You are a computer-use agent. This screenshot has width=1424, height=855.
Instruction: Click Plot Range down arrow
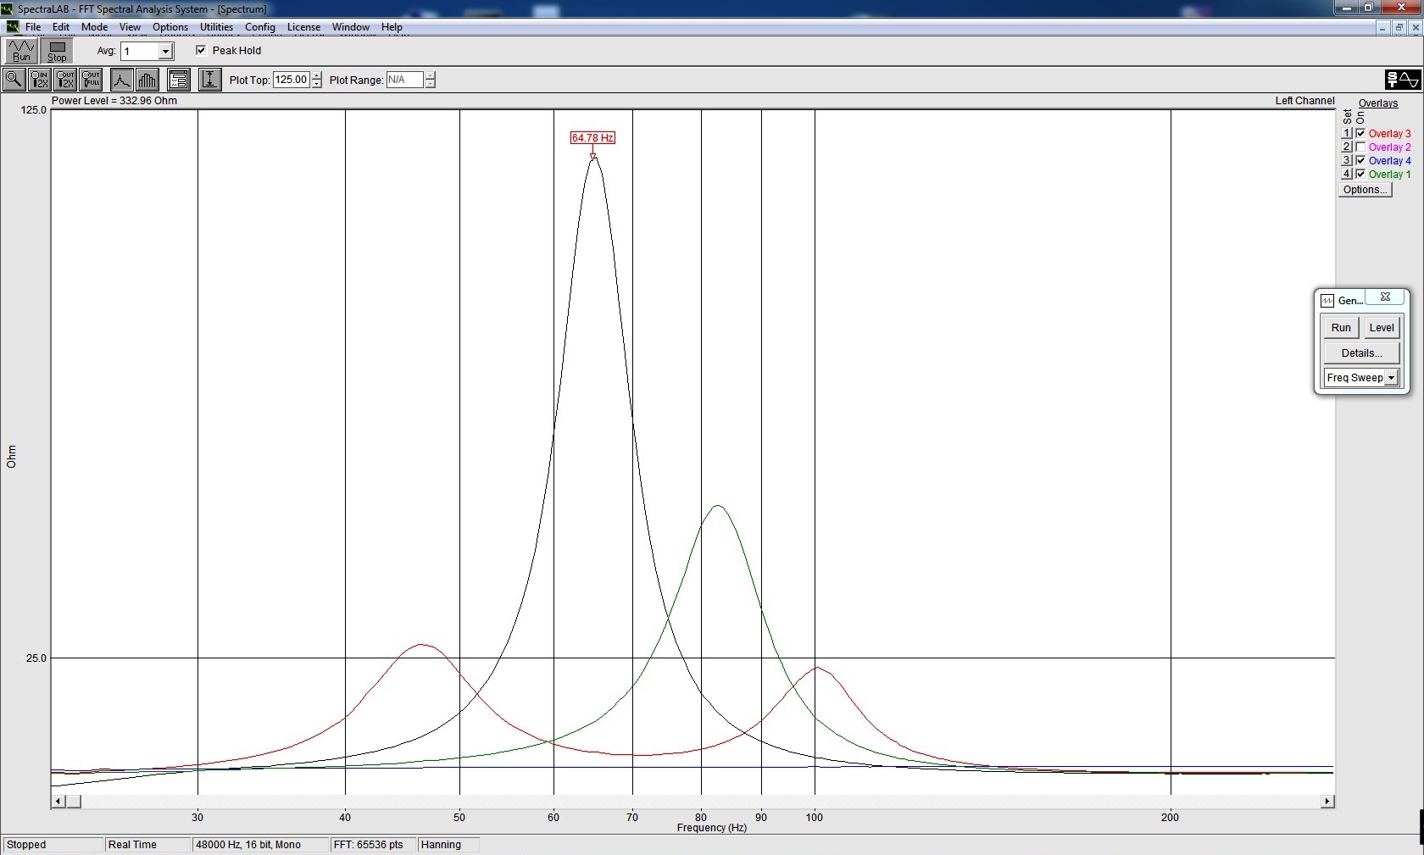[430, 84]
